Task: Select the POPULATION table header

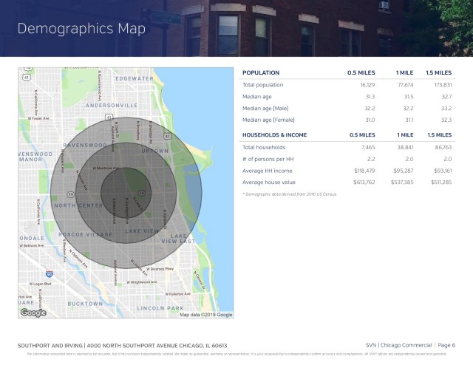Action: tap(261, 73)
